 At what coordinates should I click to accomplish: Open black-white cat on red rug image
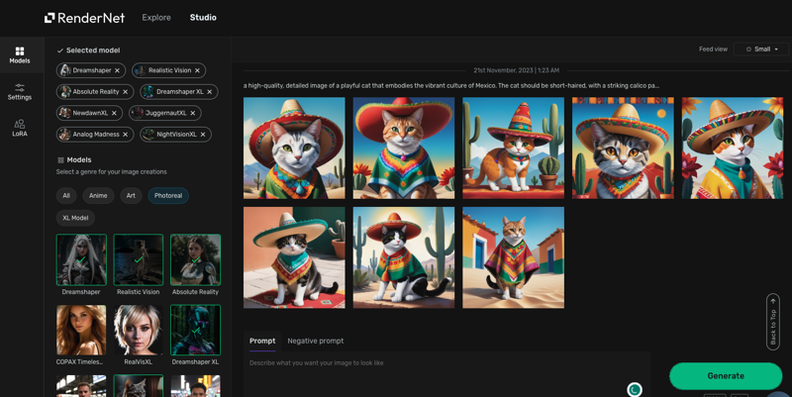pos(294,257)
